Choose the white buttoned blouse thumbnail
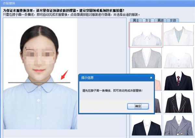The image size is (195, 138). (x=178, y=57)
